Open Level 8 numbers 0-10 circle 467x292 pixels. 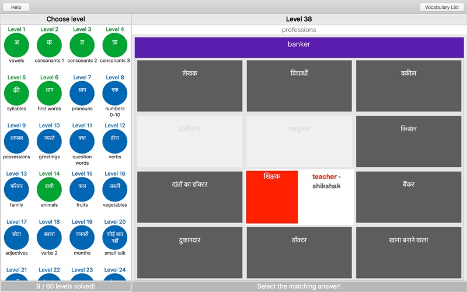[114, 93]
